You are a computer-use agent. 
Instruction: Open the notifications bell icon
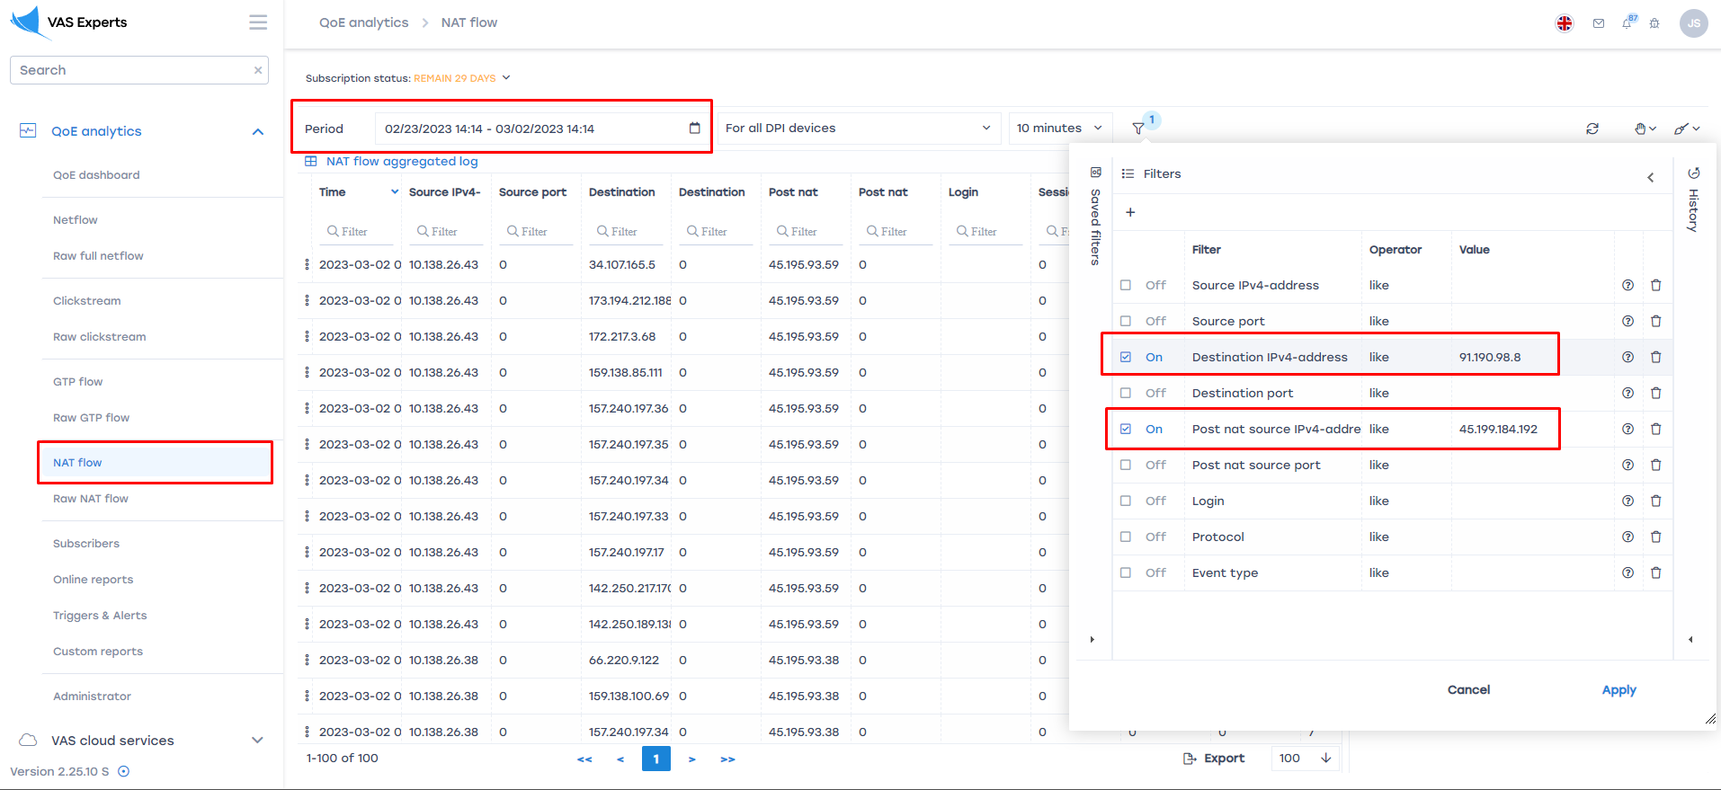1627,23
